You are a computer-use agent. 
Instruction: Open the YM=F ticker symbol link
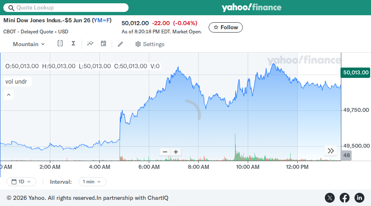point(102,20)
